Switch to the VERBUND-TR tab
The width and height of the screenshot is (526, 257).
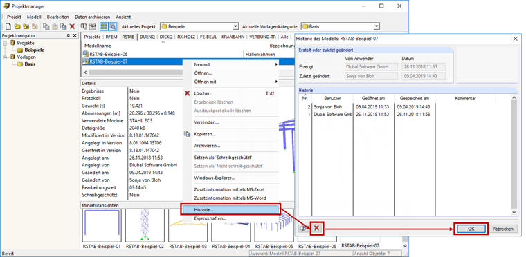(263, 37)
